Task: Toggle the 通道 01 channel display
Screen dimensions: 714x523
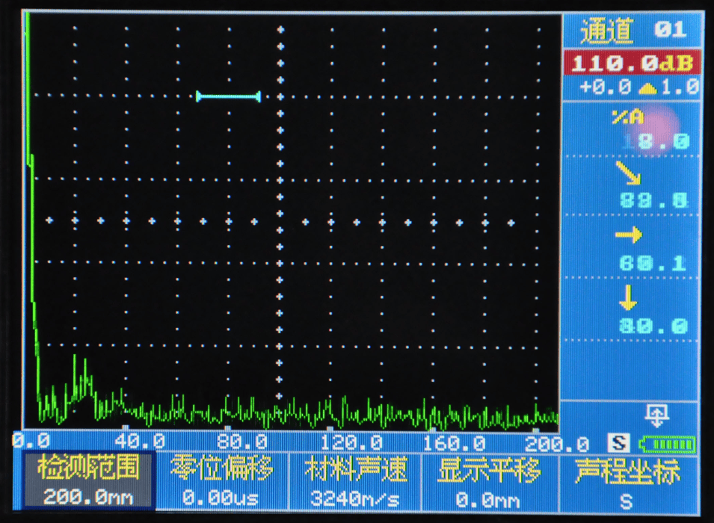Action: (x=635, y=27)
